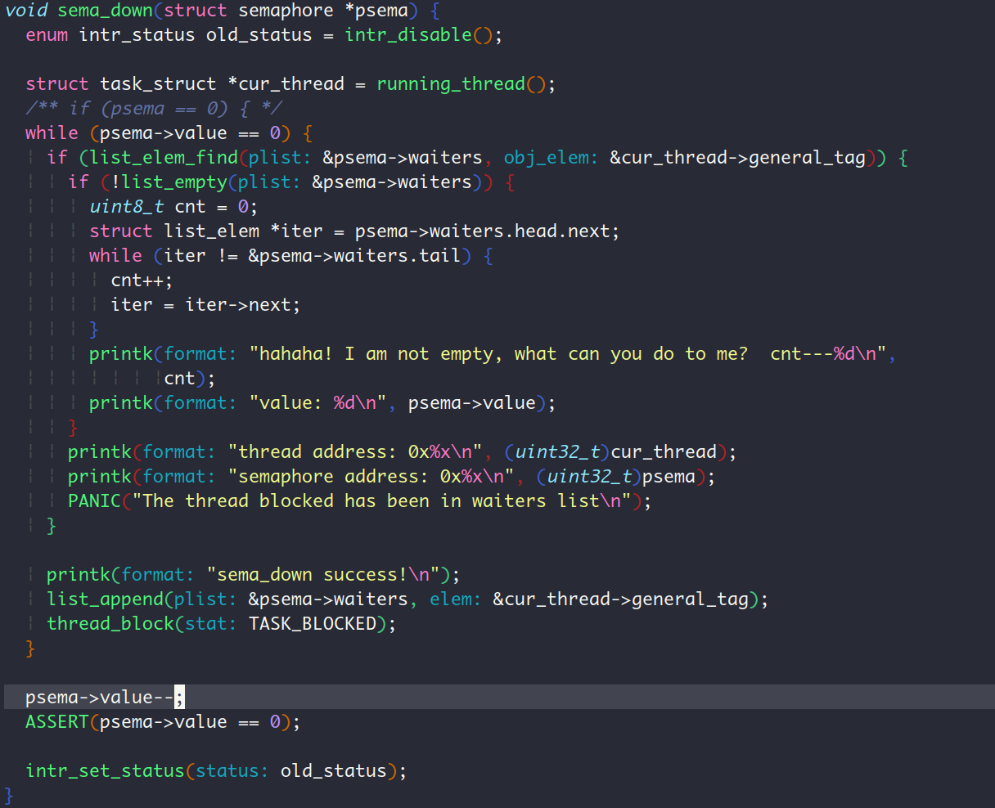This screenshot has width=995, height=808.
Task: Click 'iter = iter->next;' statement
Action: point(205,305)
